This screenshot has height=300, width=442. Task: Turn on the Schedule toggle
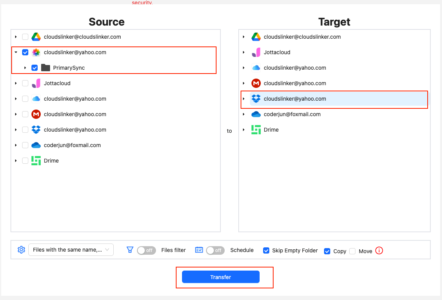pos(215,250)
